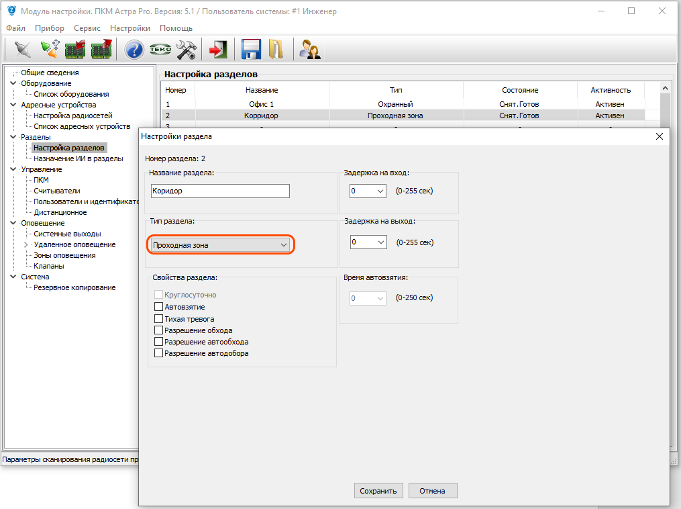Enable the Тихая тревога checkbox
Image resolution: width=681 pixels, height=509 pixels.
pyautogui.click(x=158, y=318)
